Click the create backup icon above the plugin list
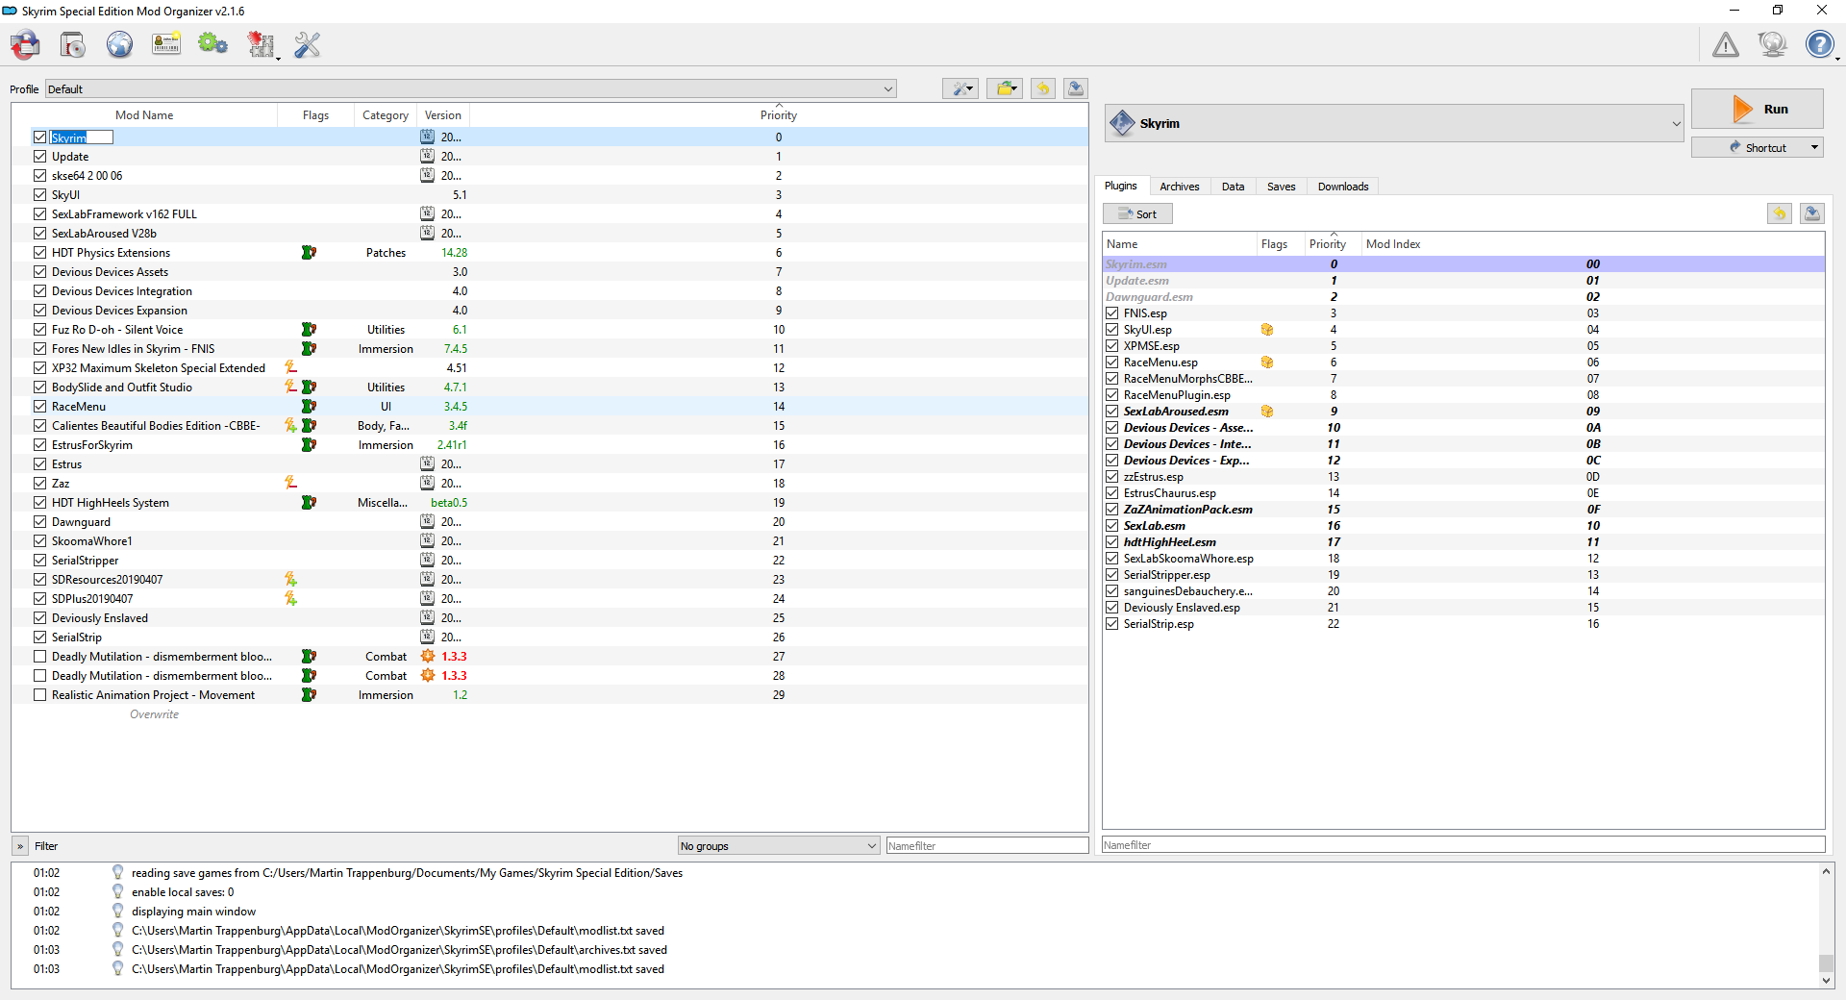 tap(1812, 213)
